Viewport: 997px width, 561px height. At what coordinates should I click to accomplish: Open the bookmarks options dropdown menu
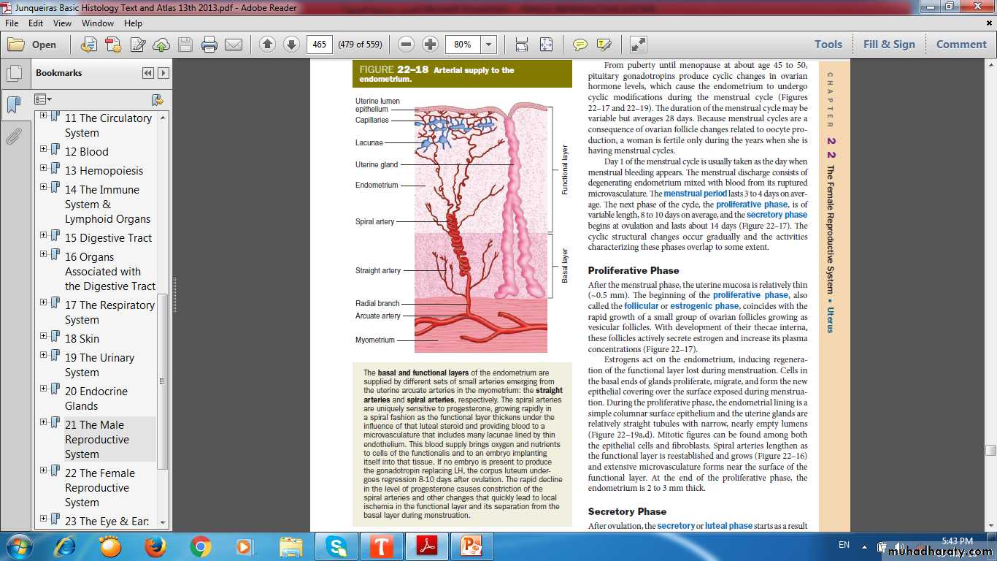click(44, 99)
